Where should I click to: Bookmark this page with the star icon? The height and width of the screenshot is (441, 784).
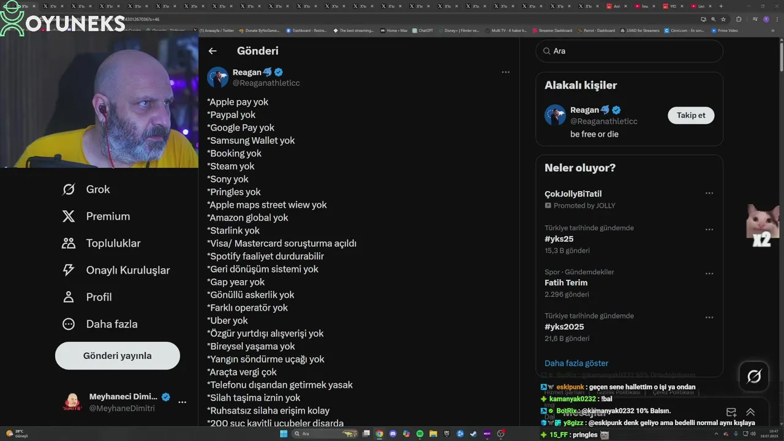click(x=723, y=19)
